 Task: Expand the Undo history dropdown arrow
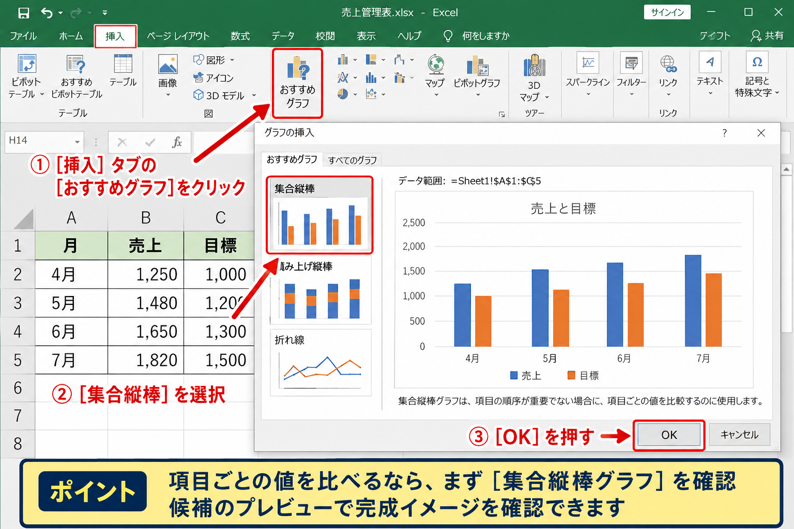60,13
